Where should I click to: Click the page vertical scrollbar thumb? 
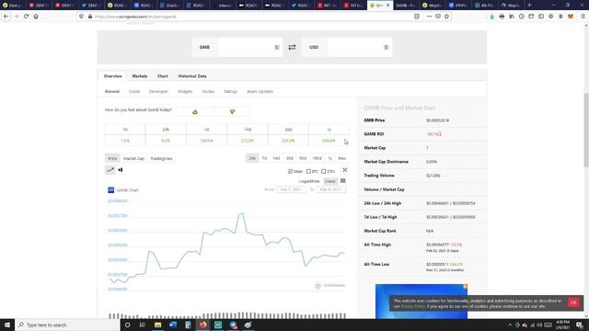586,130
